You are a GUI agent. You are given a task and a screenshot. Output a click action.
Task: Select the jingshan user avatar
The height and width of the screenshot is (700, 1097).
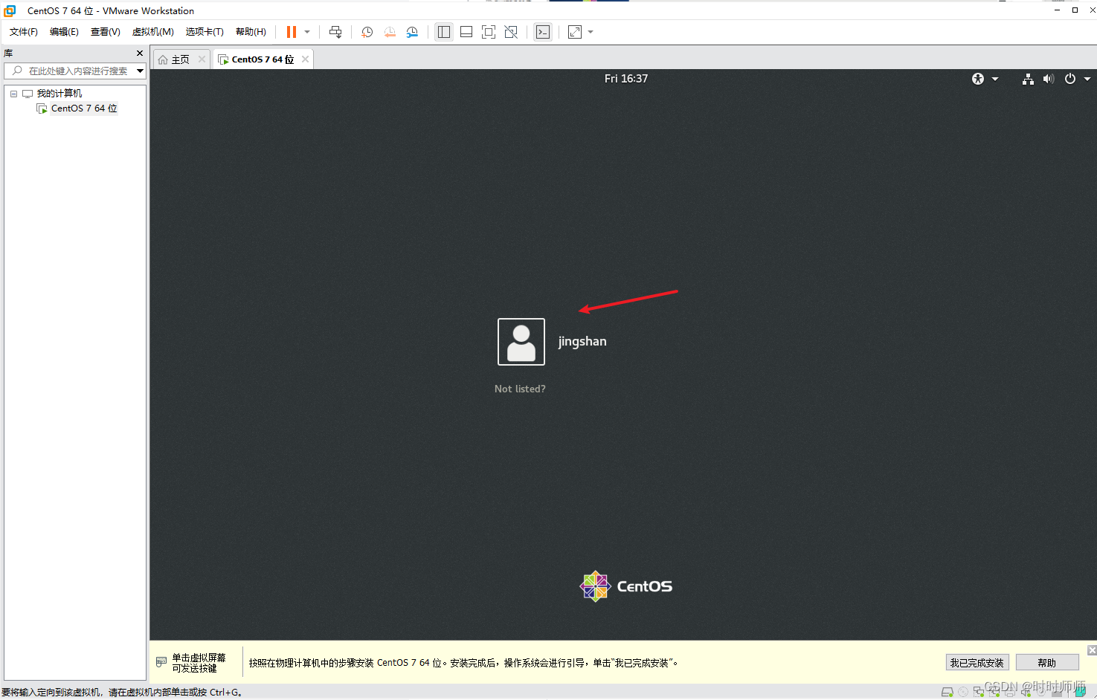521,342
